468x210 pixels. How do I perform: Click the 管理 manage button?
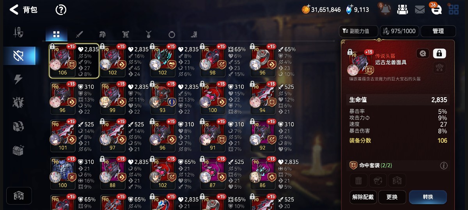coord(438,31)
